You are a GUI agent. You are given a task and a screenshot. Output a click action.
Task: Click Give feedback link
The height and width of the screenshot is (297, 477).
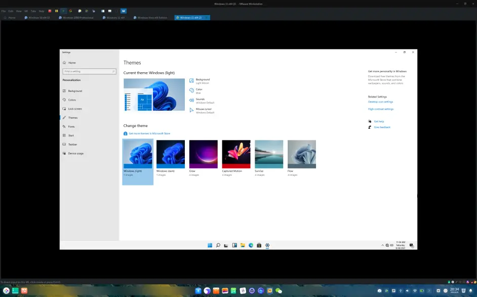[382, 127]
